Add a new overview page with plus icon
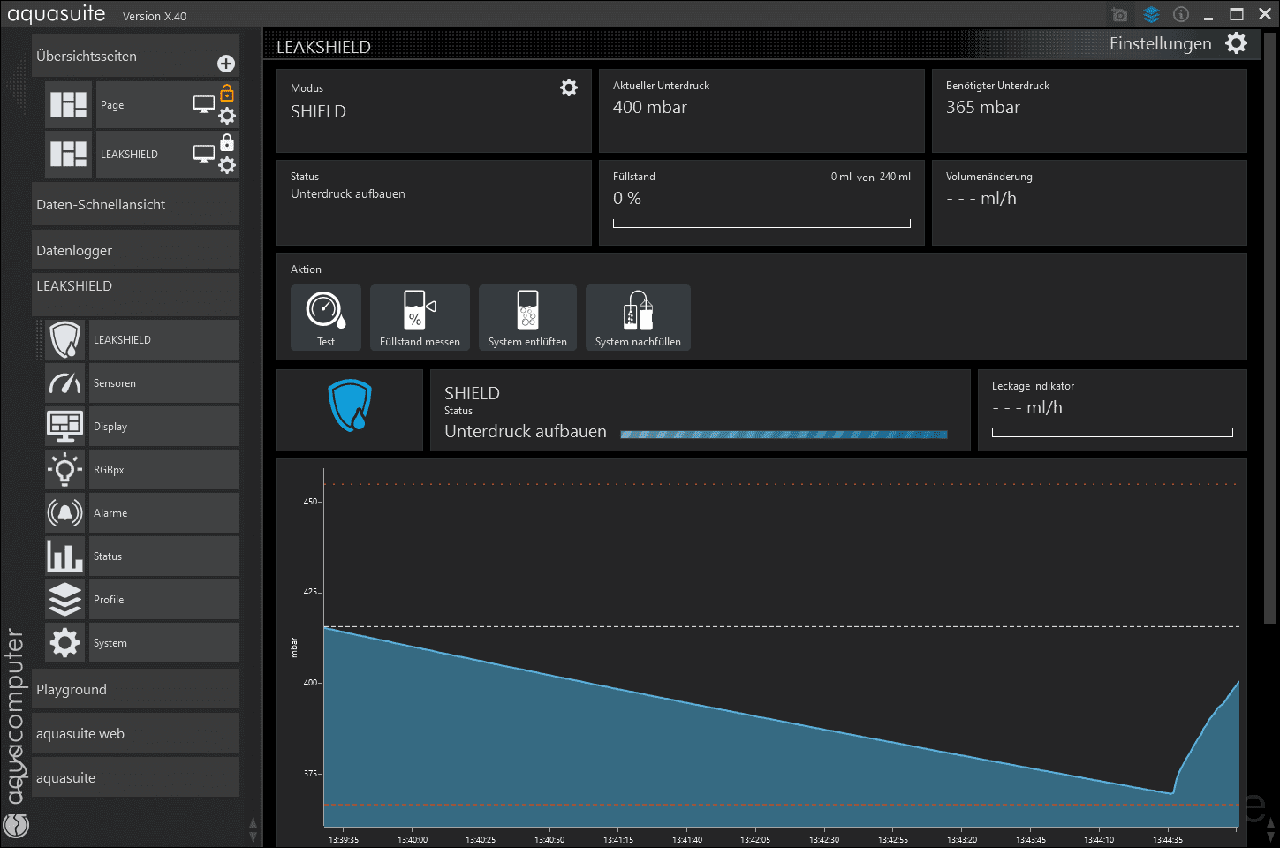Viewport: 1280px width, 848px height. coord(226,64)
